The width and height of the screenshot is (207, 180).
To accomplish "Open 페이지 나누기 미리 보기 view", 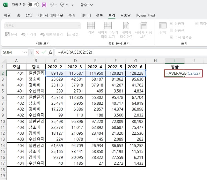I will click(108, 30).
